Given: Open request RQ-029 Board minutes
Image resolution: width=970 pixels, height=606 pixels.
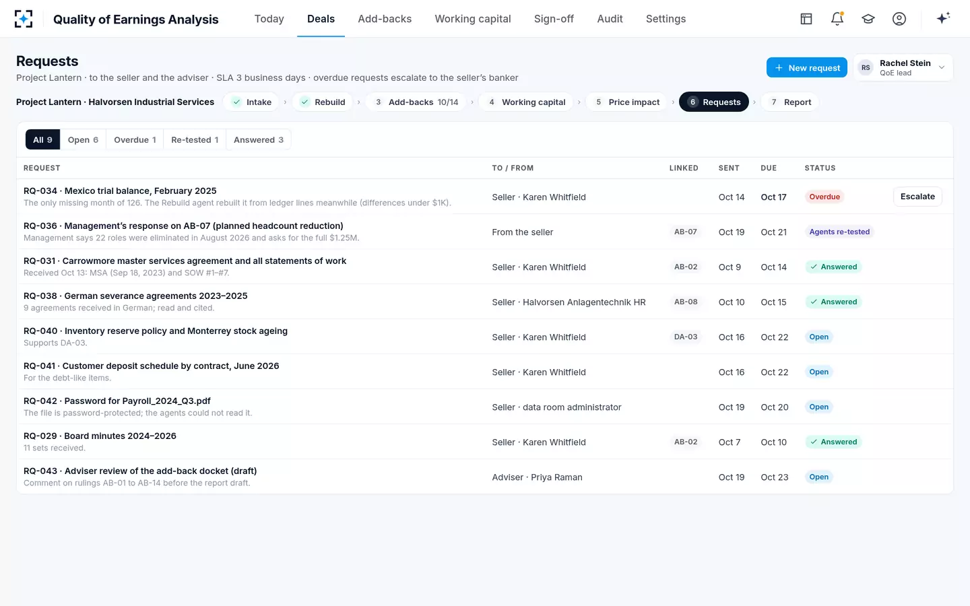Looking at the screenshot, I should (x=485, y=442).
